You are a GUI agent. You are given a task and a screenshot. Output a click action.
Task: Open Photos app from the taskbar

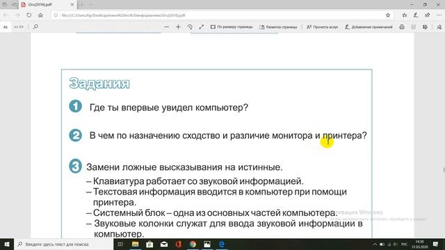207,244
